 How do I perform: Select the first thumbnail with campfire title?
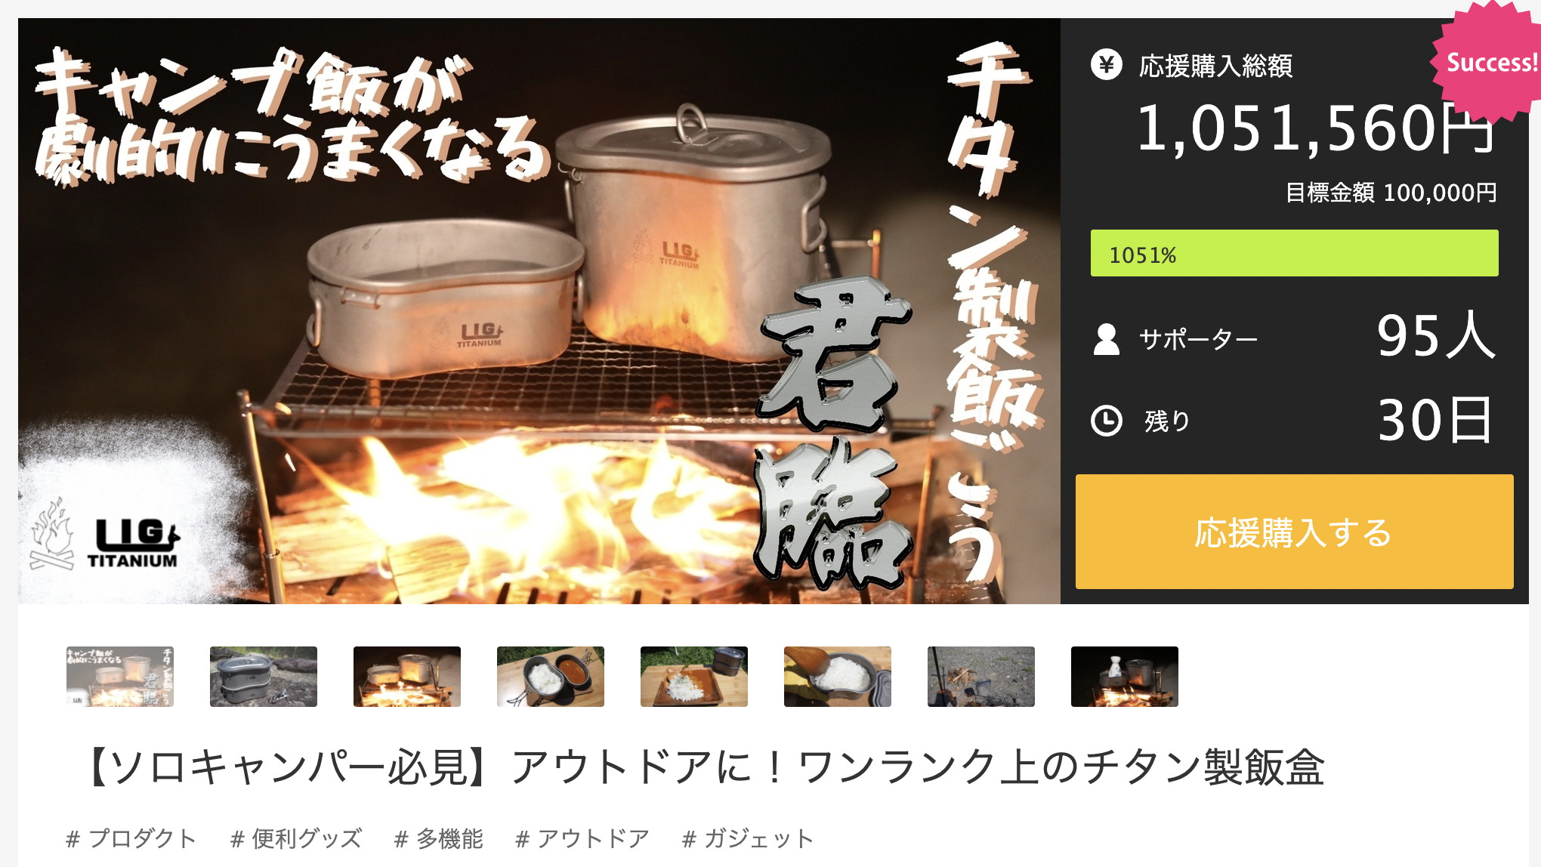(120, 677)
